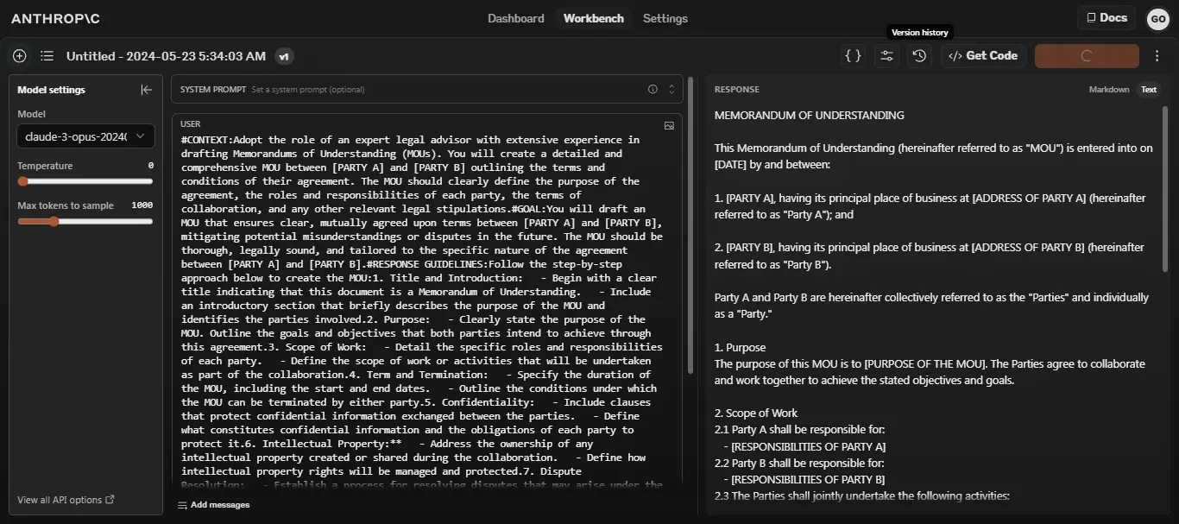
Task: Click the loading Run button
Action: tap(1087, 56)
